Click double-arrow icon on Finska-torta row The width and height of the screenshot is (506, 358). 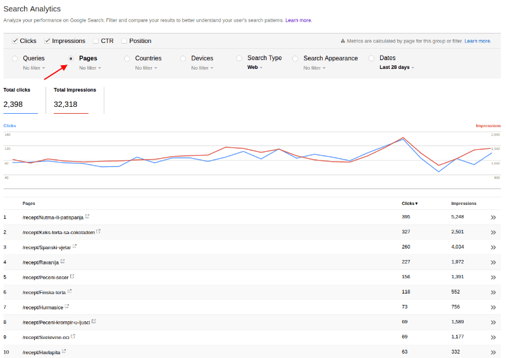(493, 292)
